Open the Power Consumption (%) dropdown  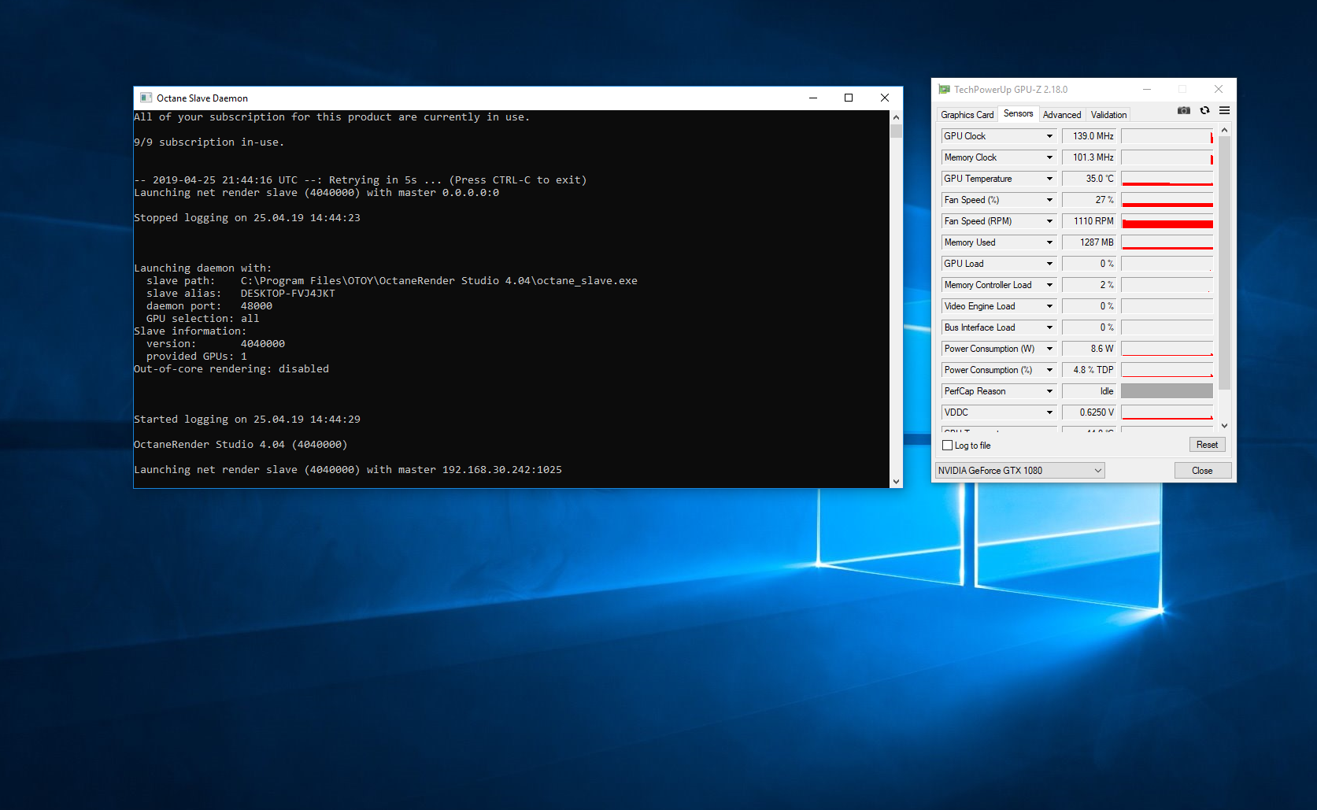pyautogui.click(x=1049, y=370)
